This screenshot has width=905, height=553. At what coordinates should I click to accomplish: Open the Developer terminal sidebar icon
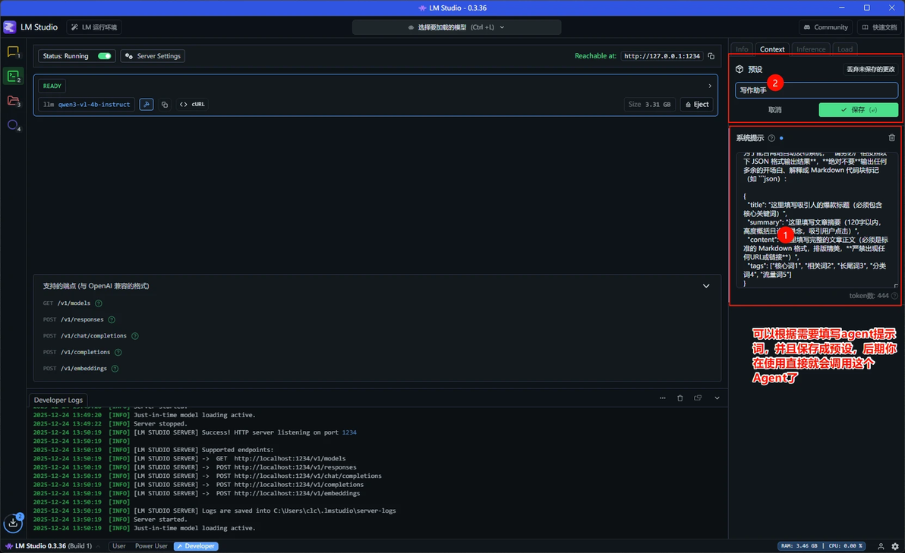pos(13,76)
